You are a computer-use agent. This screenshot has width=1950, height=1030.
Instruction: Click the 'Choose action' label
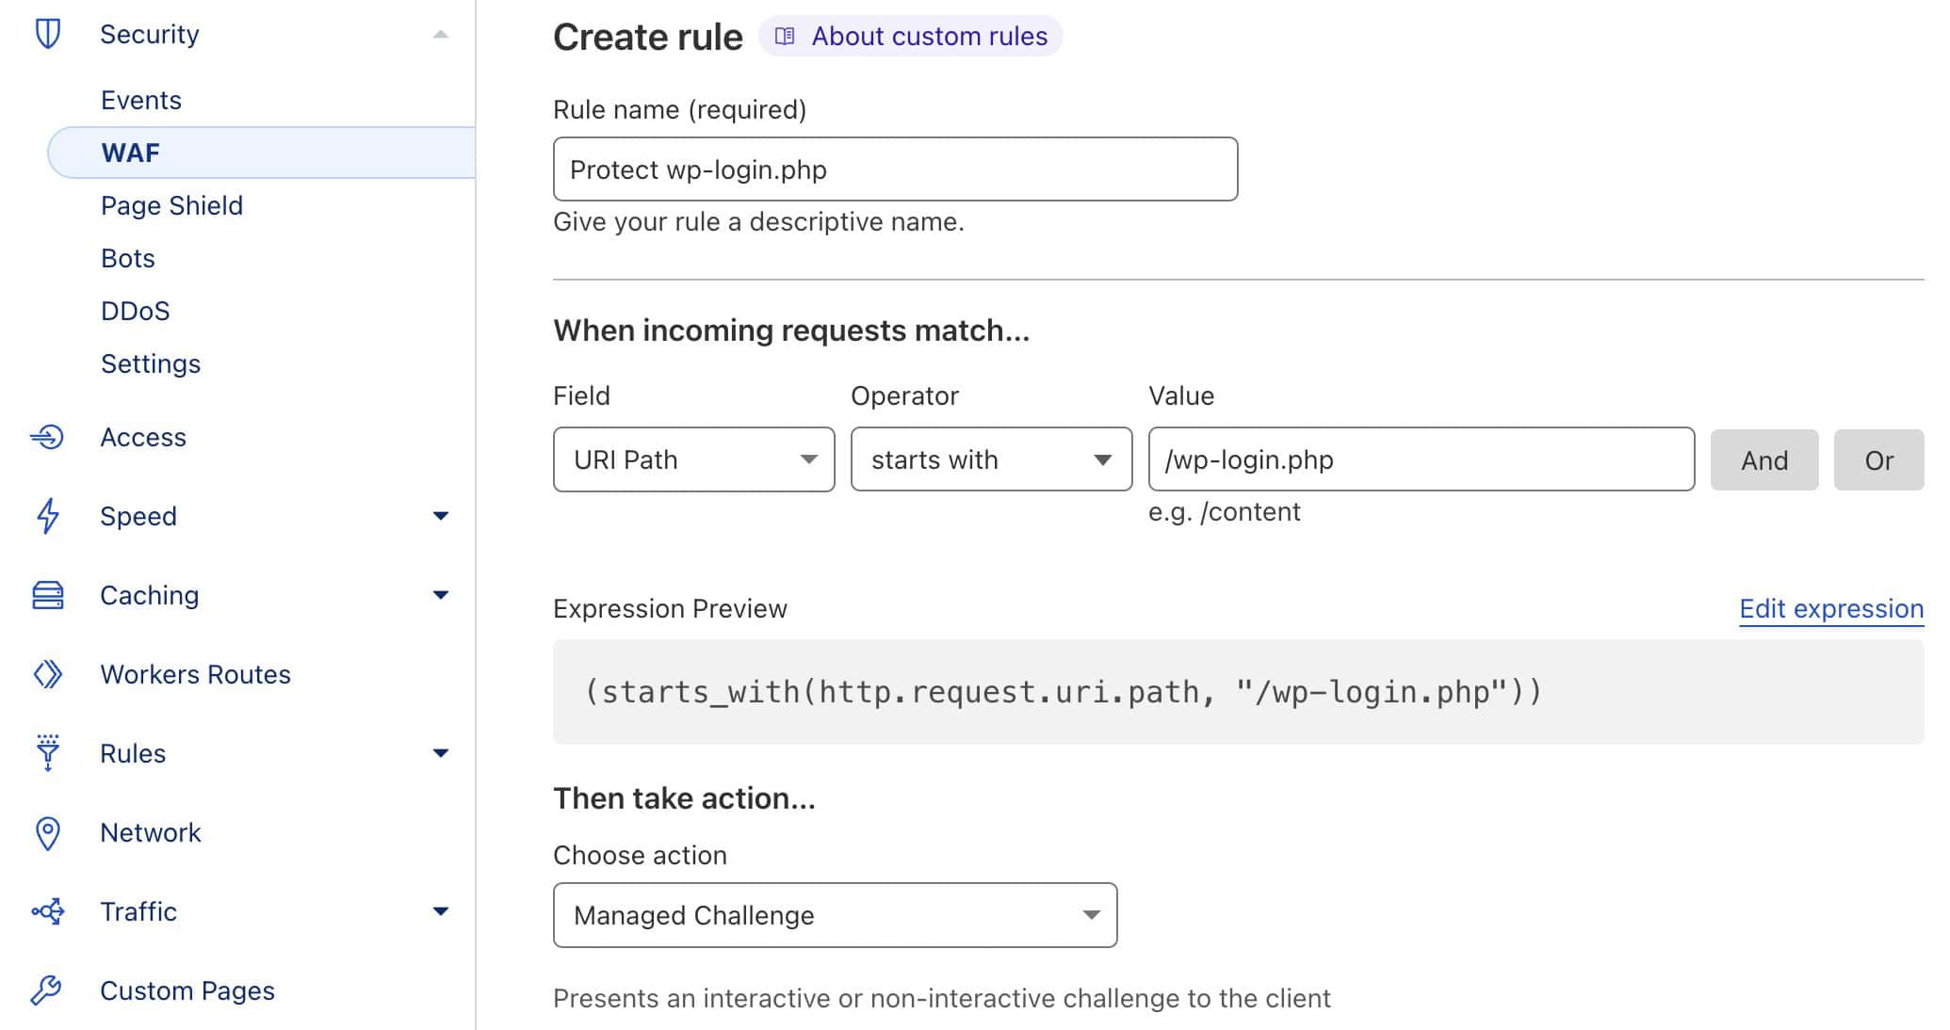point(640,855)
